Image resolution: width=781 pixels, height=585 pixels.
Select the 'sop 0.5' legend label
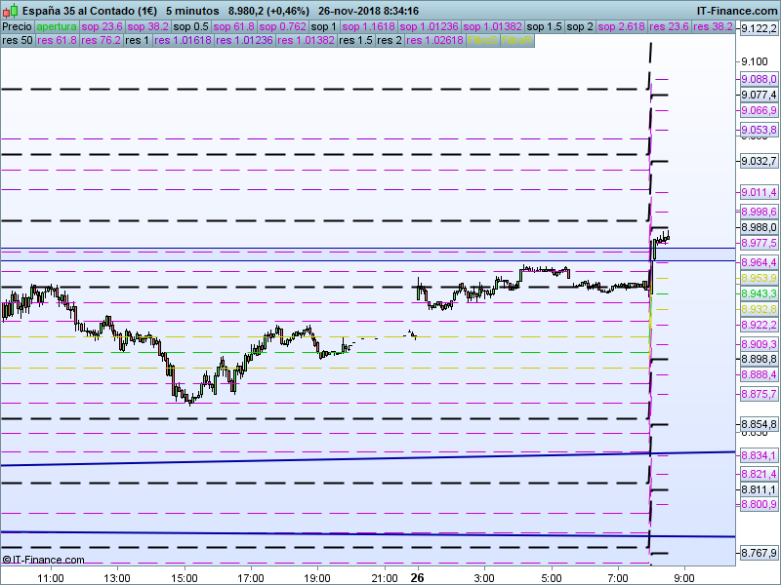point(190,27)
